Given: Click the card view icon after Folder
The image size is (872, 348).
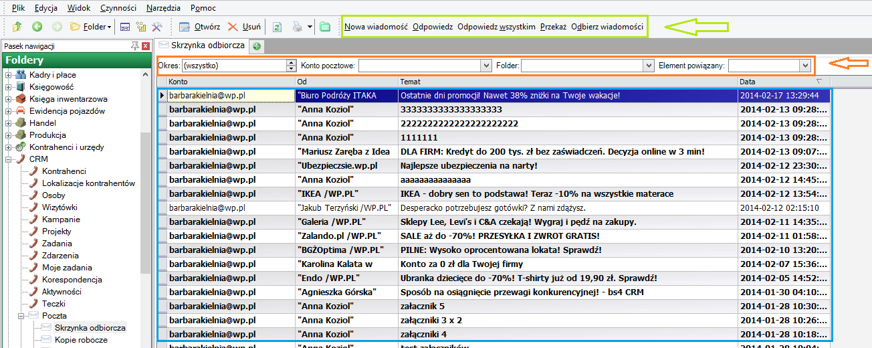Looking at the screenshot, I should coord(125,27).
